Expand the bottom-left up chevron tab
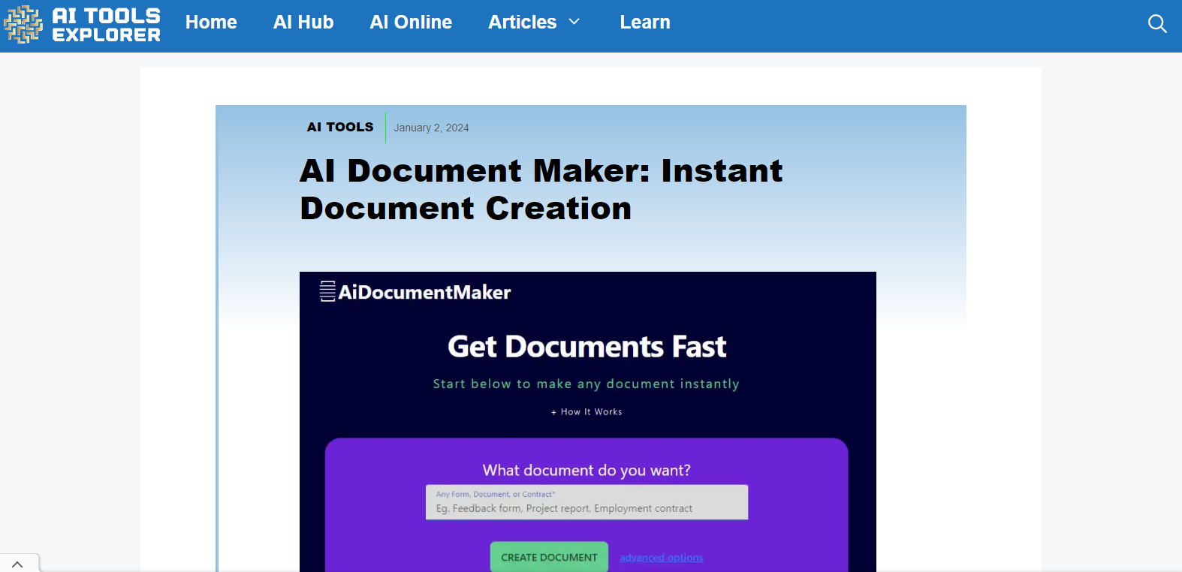 (18, 564)
